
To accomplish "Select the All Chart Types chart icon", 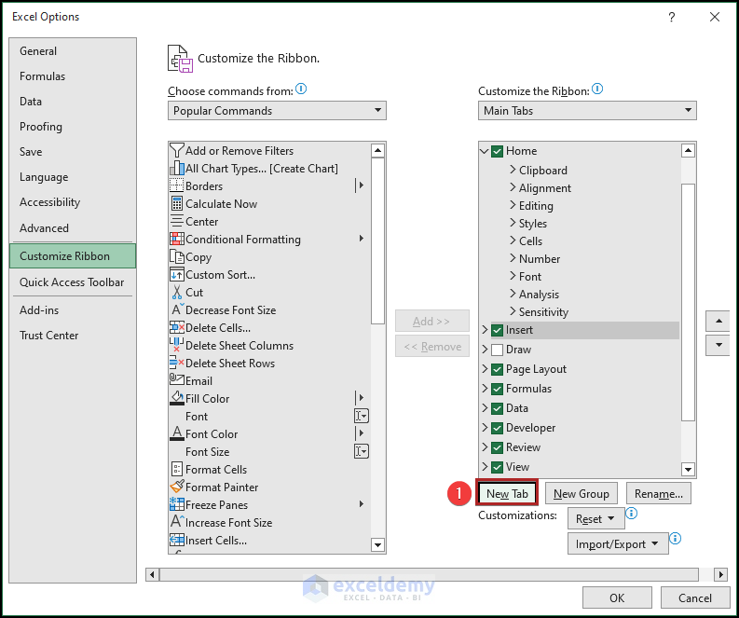I will point(177,168).
